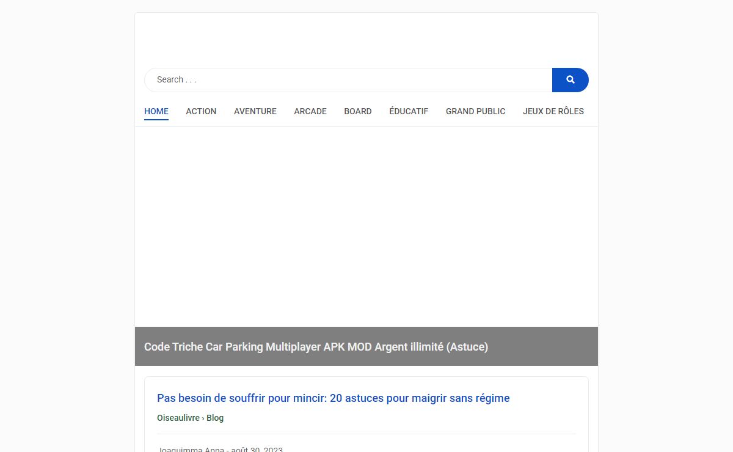733x452 pixels.
Task: Open the BOARD category
Action: pyautogui.click(x=358, y=111)
